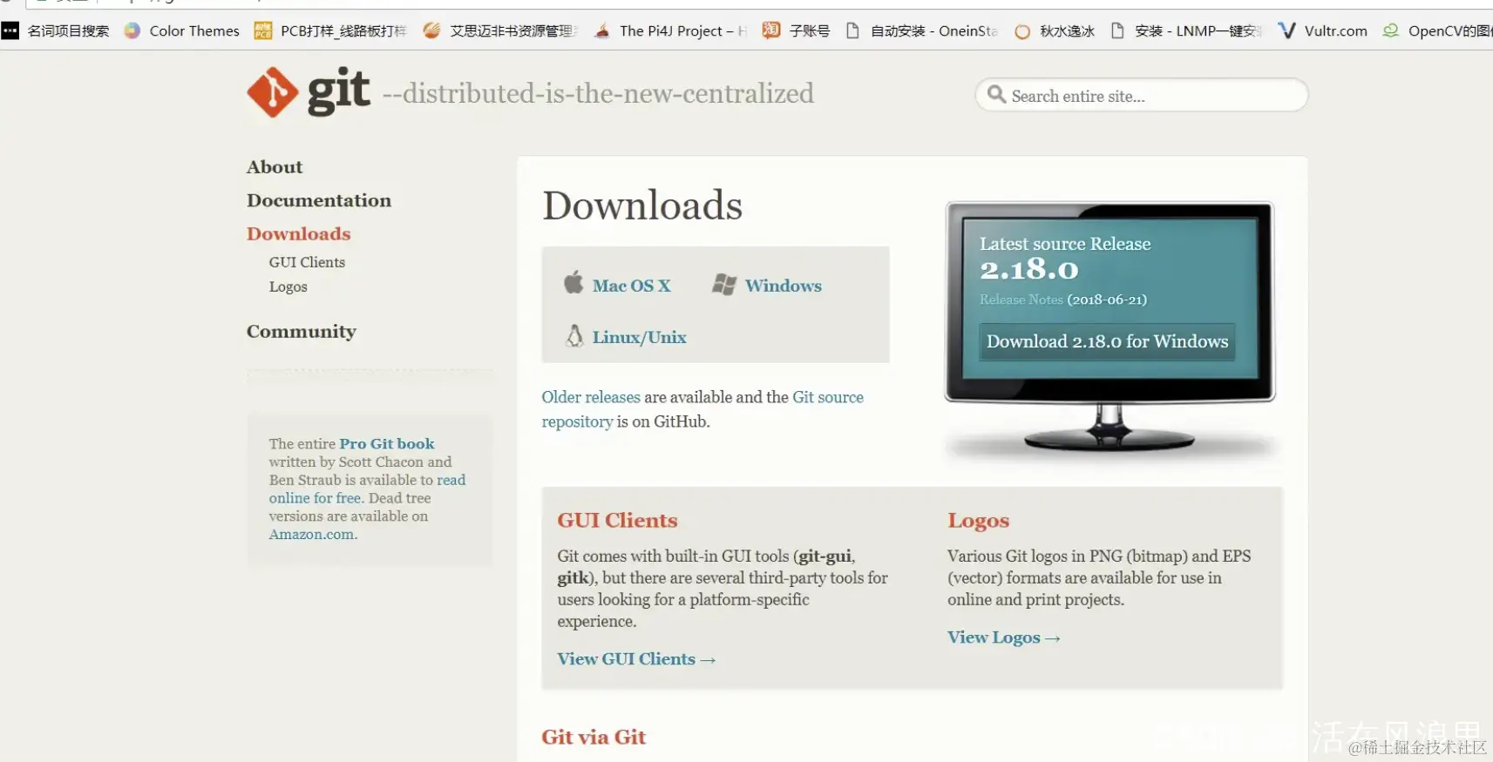Click the 名词项目搜索 bookmark favicon
The width and height of the screenshot is (1493, 762).
(10, 30)
